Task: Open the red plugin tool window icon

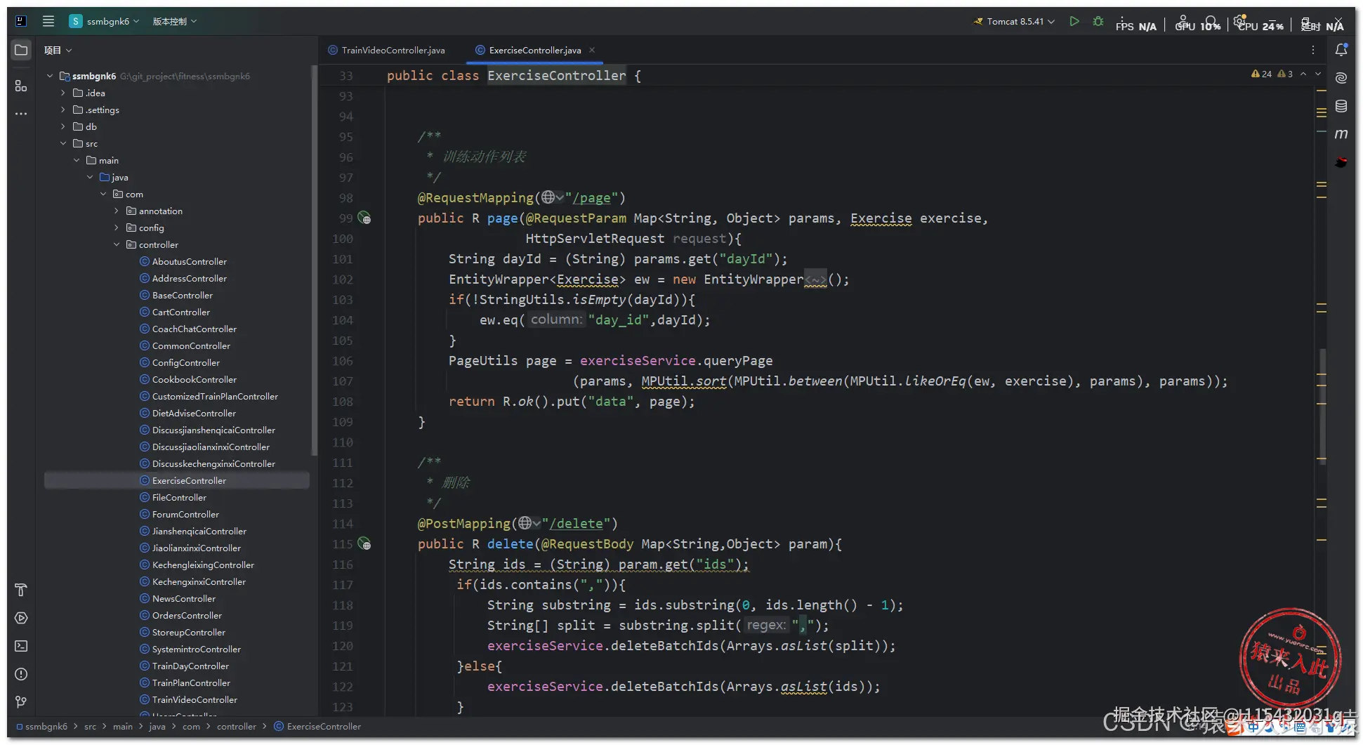Action: (1341, 162)
